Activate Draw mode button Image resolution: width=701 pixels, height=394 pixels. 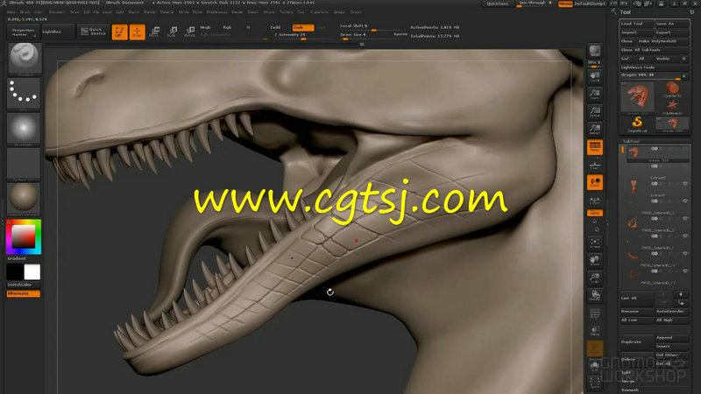(138, 32)
